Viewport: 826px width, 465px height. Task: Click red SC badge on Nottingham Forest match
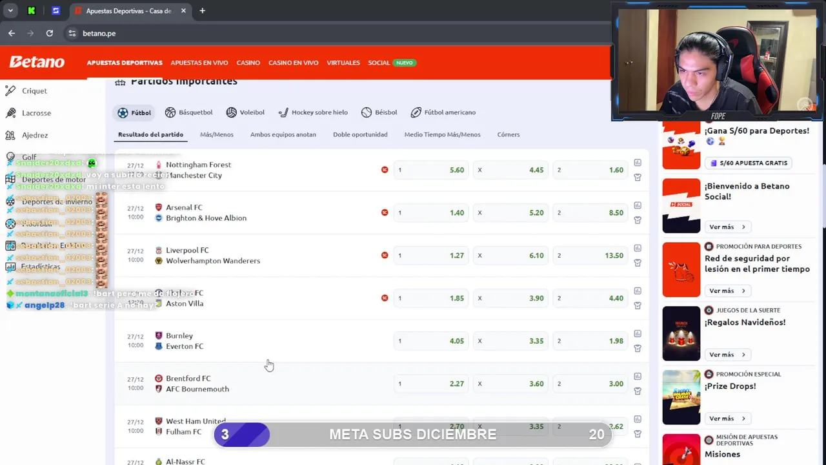coord(385,170)
